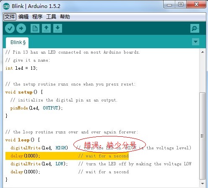Viewport: 208px width, 188px height.
Task: Click highlighted 'delay(1000);' error line
Action: point(67,156)
